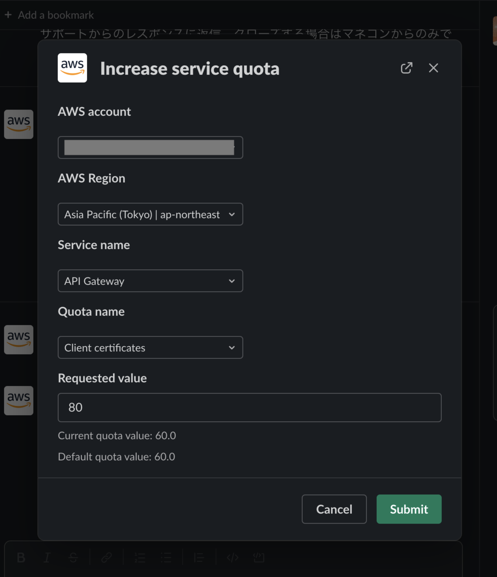Click the italic formatting icon
The image size is (497, 577).
coord(47,557)
